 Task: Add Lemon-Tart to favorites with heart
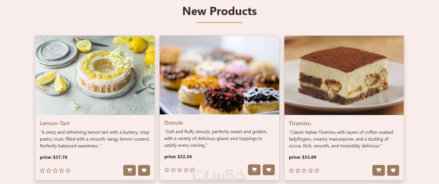[144, 170]
